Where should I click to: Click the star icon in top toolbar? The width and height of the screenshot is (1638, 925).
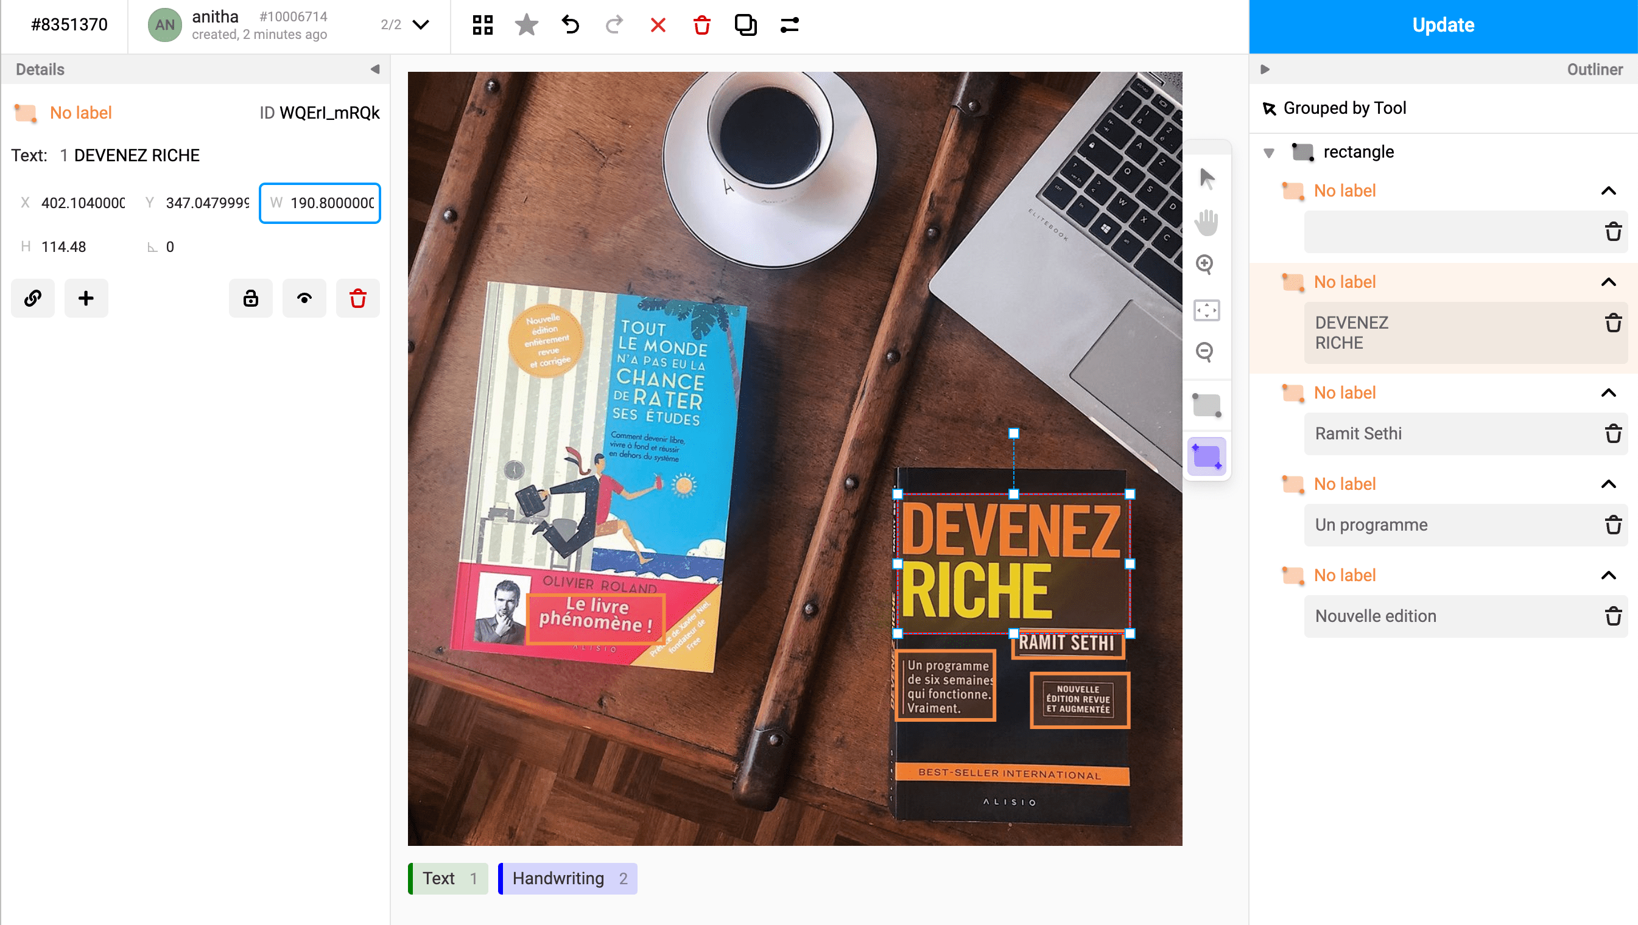(x=526, y=25)
